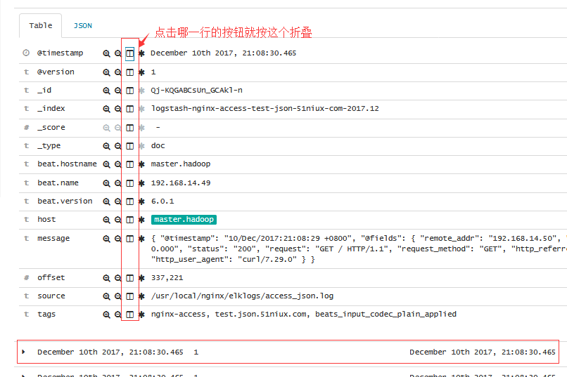Filter for the beat.name value
Viewport: 567px width, 377px height.
(106, 183)
